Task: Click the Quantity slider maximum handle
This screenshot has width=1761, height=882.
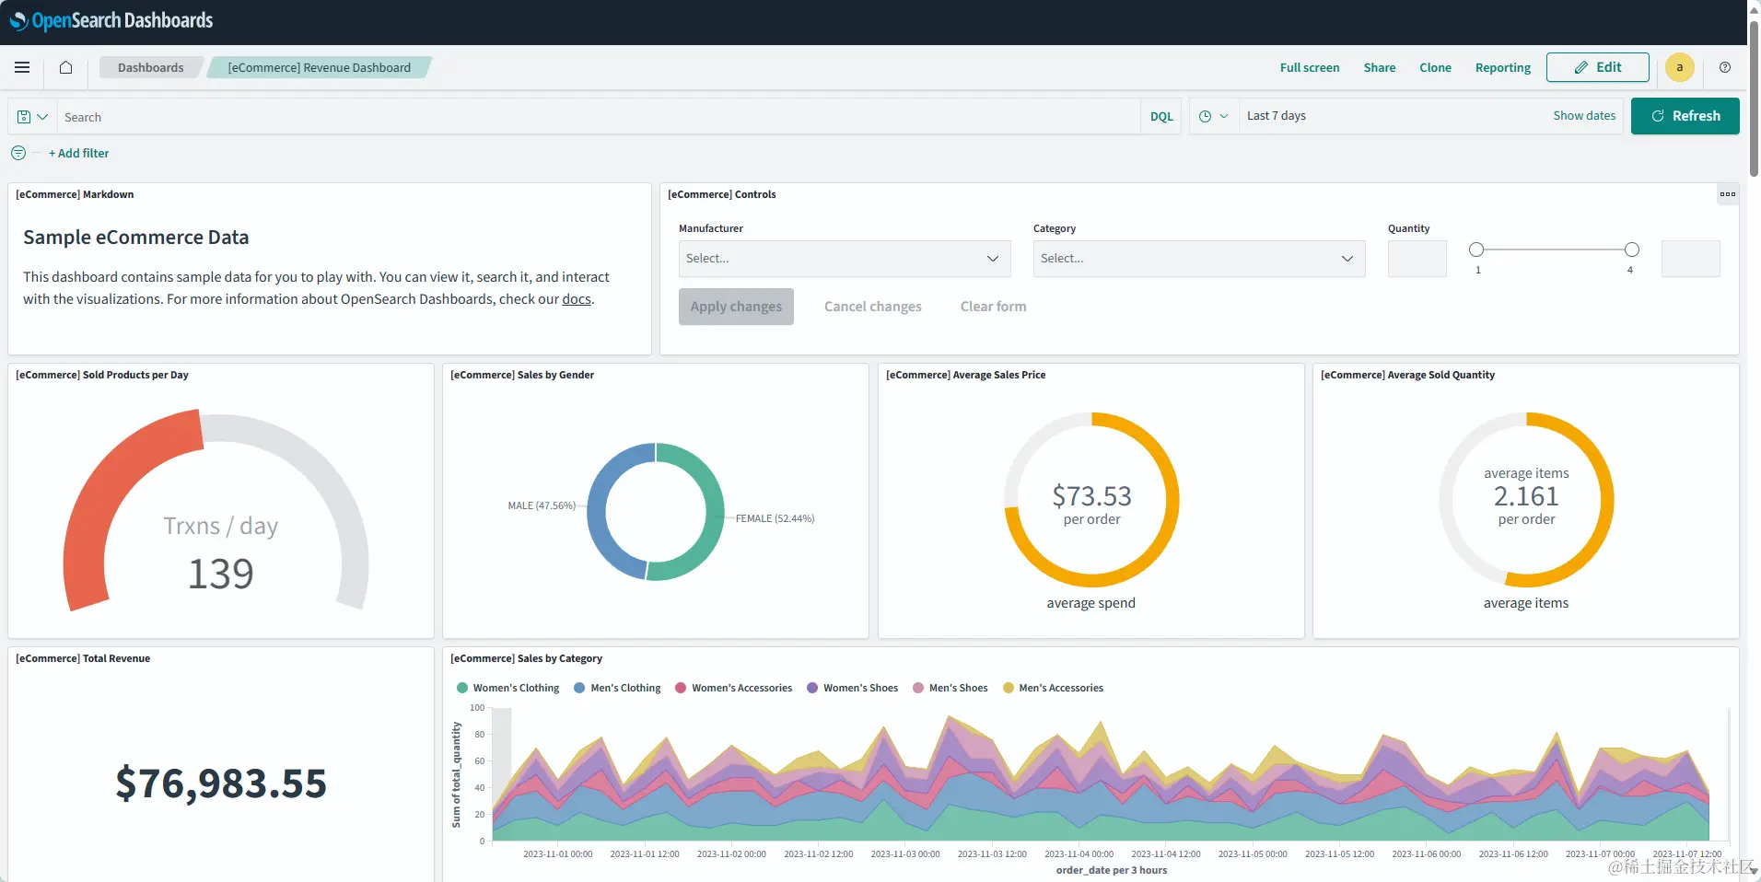Action: coord(1632,250)
